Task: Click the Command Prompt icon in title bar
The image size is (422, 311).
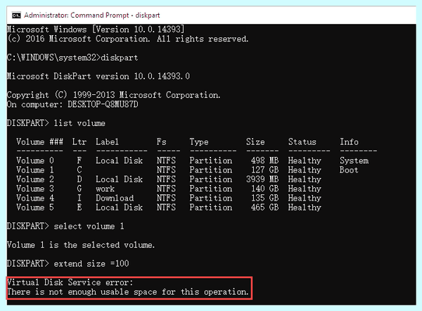Action: (16, 15)
